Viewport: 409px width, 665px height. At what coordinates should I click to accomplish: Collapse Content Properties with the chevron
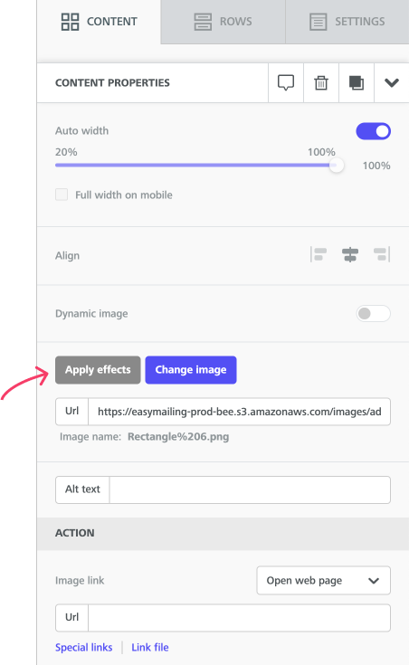click(392, 82)
